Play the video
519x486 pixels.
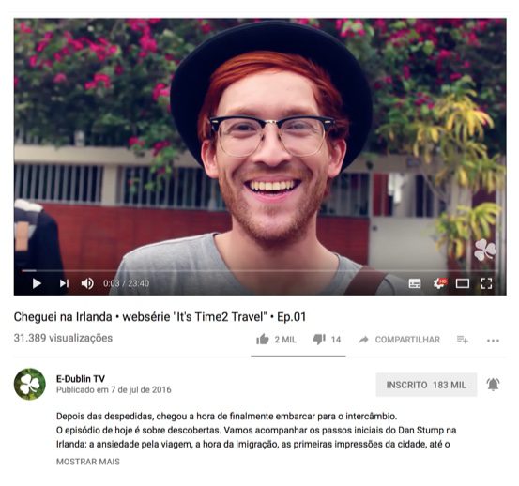pos(37,283)
